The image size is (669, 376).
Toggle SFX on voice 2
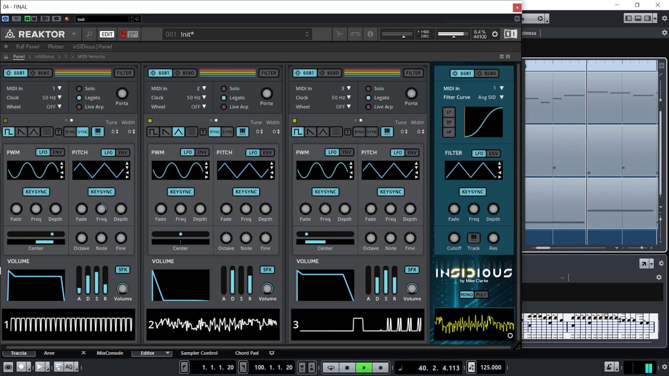(x=267, y=269)
